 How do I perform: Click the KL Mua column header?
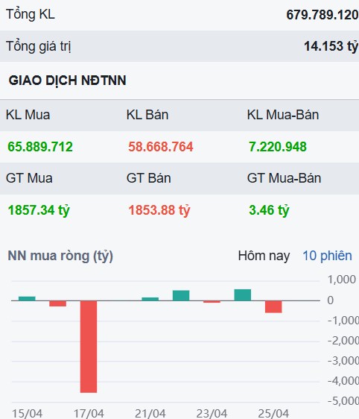28,115
